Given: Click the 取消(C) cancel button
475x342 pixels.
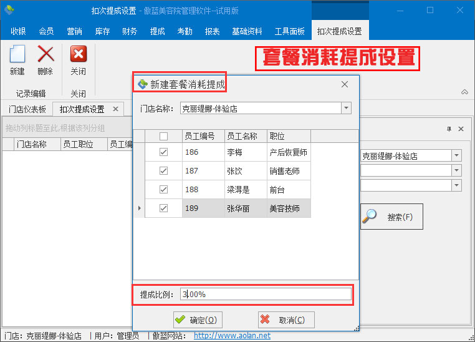Looking at the screenshot, I should (285, 320).
